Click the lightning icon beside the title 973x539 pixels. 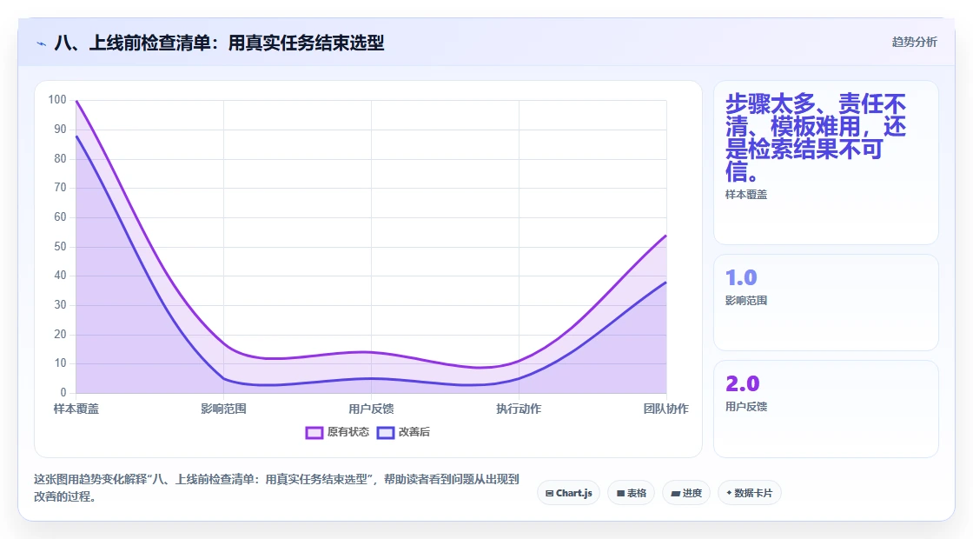[x=41, y=43]
